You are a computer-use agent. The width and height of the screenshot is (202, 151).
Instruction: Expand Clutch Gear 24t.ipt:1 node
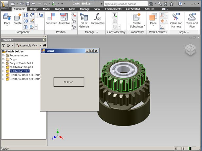click(3, 67)
